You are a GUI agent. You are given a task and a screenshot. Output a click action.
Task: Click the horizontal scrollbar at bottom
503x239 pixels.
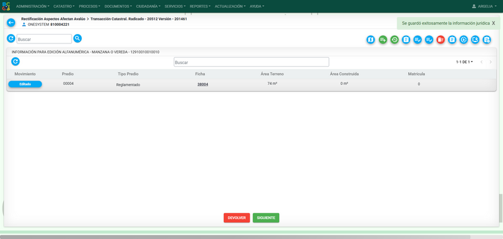[235, 237]
